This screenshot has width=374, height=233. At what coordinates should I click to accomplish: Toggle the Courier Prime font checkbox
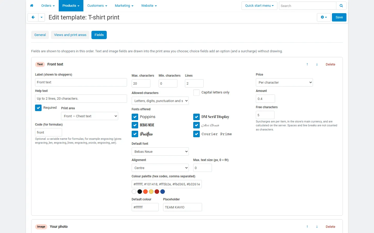pyautogui.click(x=196, y=134)
